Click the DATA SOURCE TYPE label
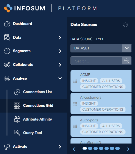Viewport: 135px width, 154px height. coord(87,39)
